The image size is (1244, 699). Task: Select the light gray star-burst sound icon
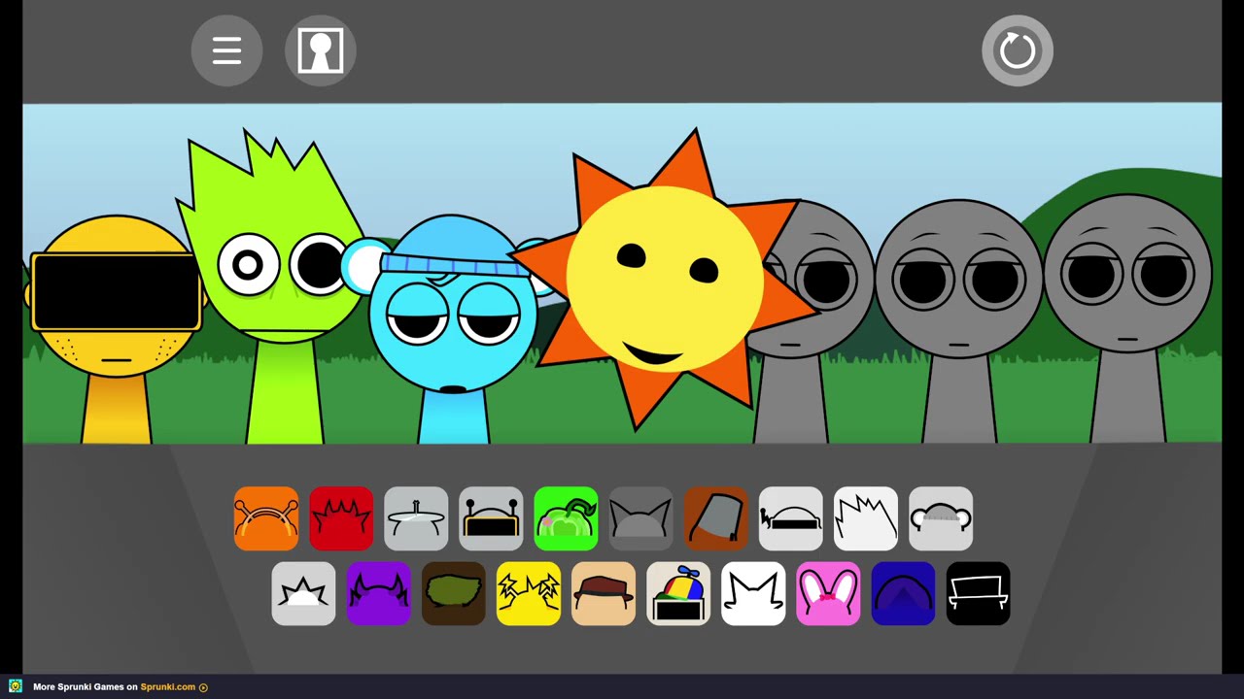point(303,593)
